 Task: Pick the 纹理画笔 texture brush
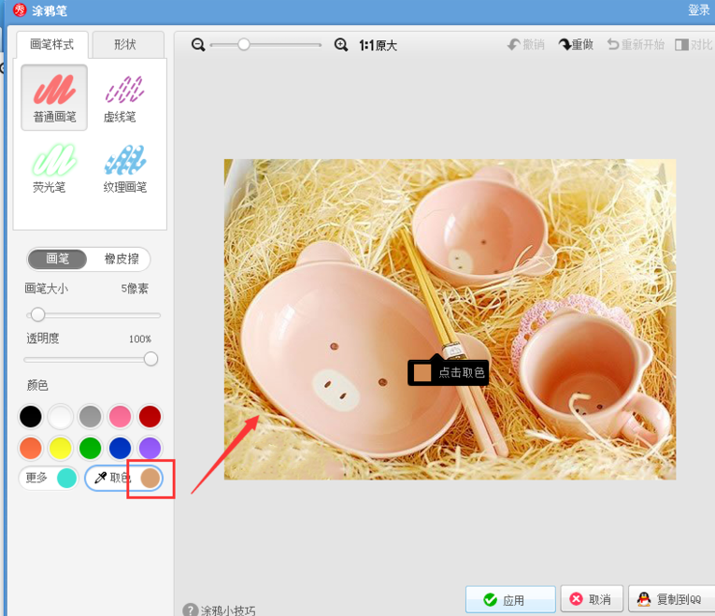pos(124,167)
